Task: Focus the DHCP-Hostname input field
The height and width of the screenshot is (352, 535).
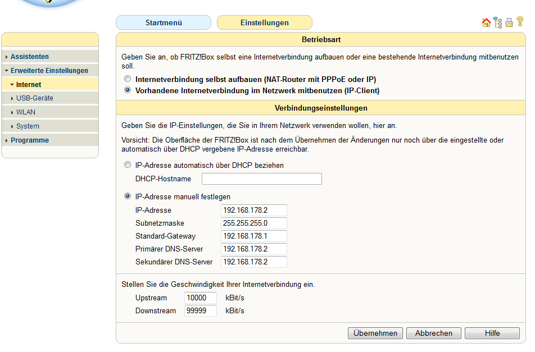Action: point(262,179)
